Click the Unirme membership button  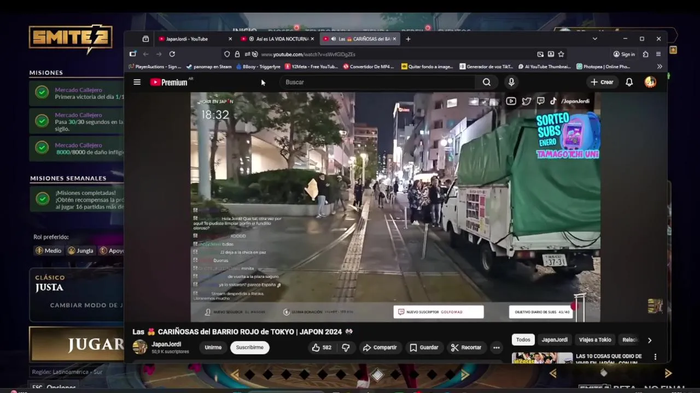213,347
